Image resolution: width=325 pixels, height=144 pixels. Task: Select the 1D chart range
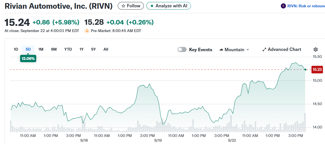(16, 49)
